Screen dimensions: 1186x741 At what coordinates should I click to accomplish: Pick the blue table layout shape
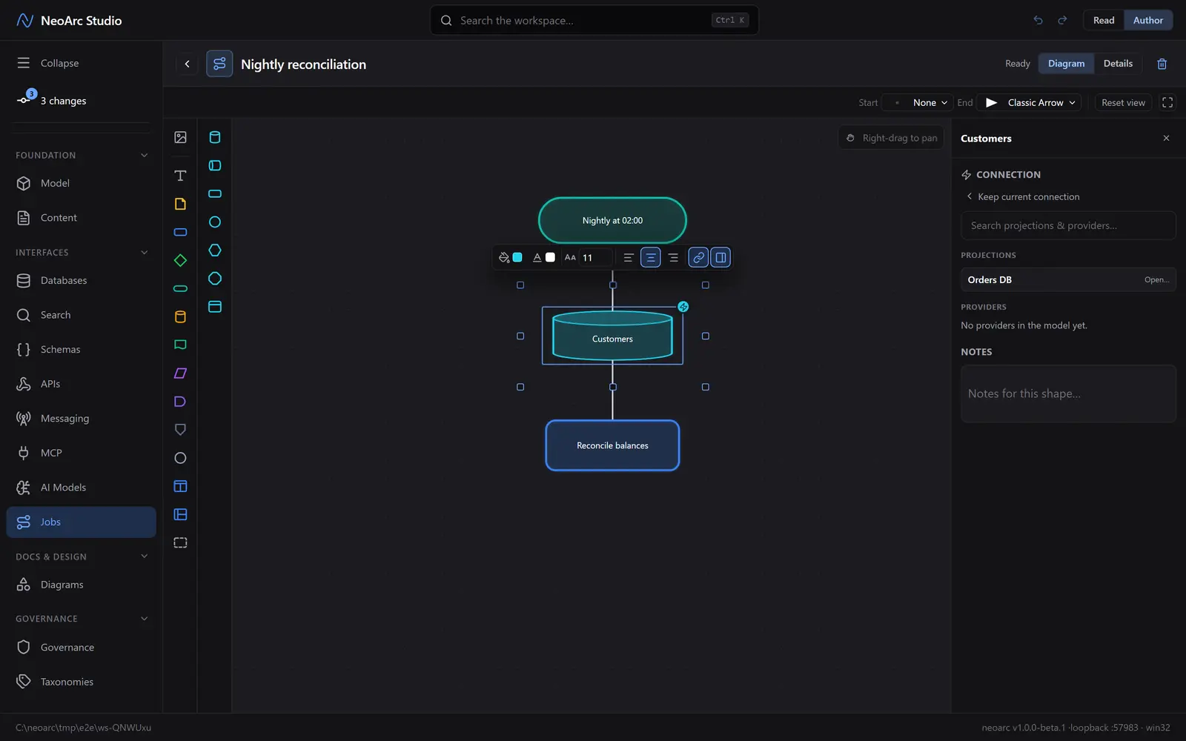(x=180, y=486)
